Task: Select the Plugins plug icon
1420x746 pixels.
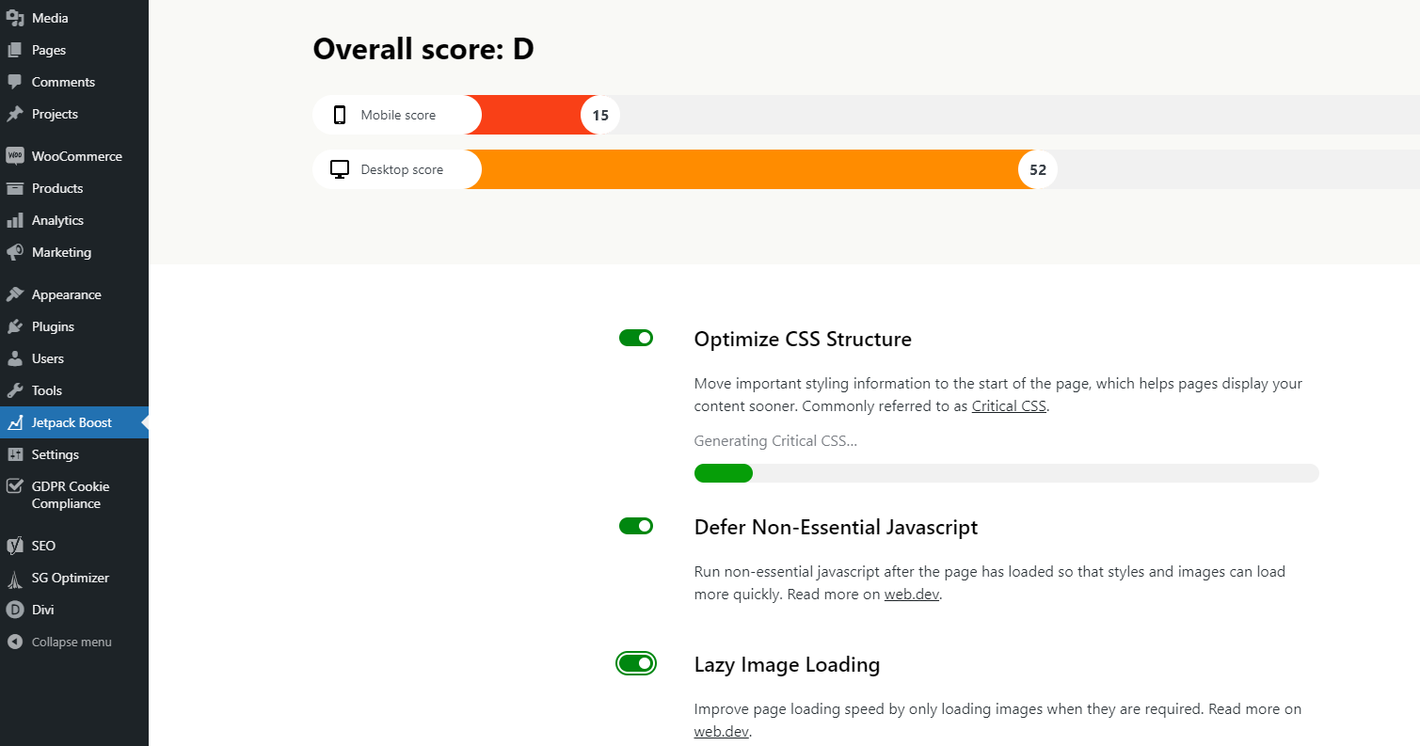Action: [x=14, y=326]
